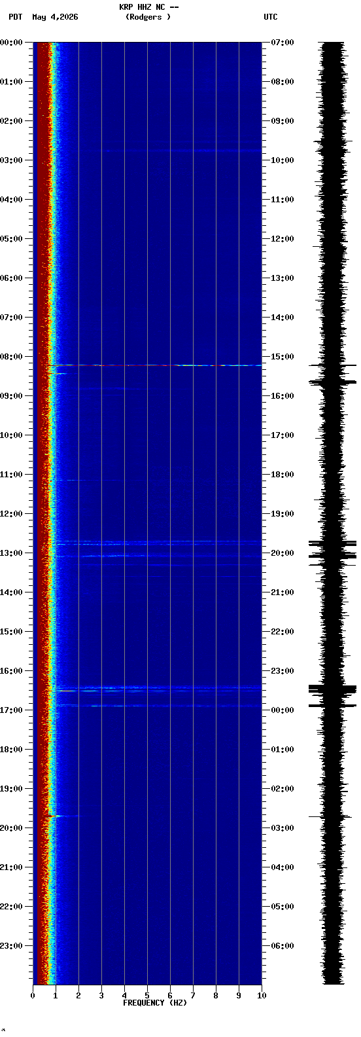Click the 13:00 PDT time tick label
361x1037 pixels.
(11, 553)
